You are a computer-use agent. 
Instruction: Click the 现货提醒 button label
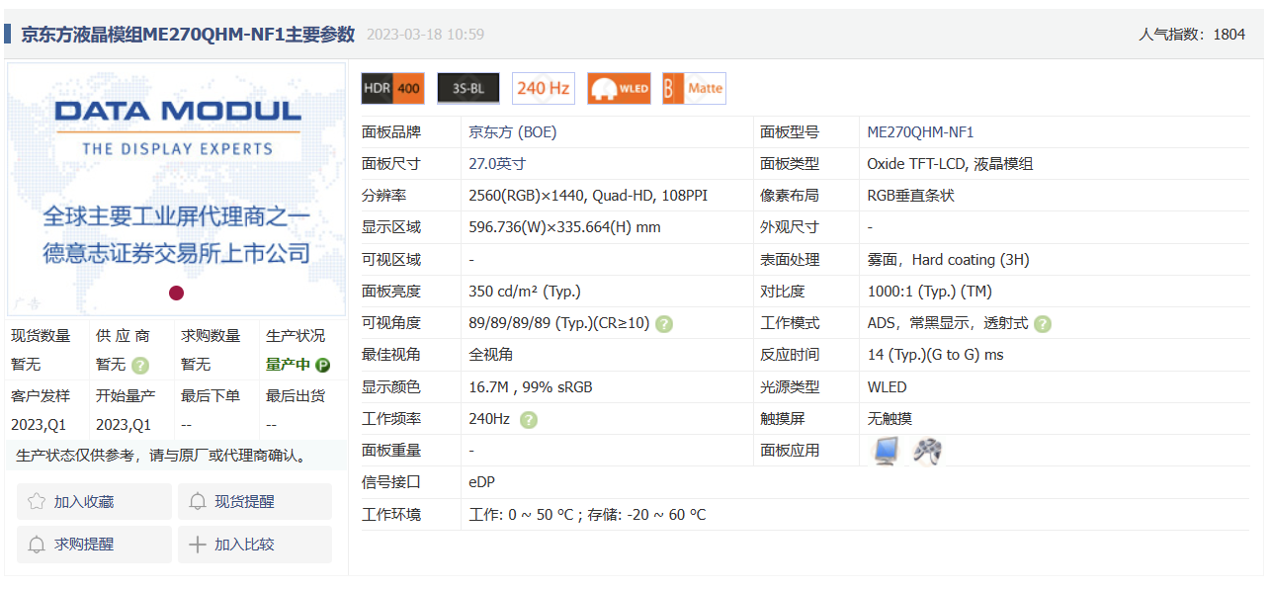(245, 502)
